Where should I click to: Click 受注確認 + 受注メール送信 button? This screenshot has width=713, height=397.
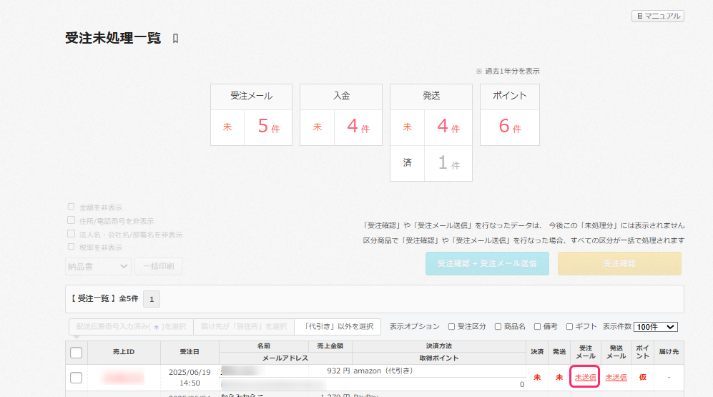487,263
